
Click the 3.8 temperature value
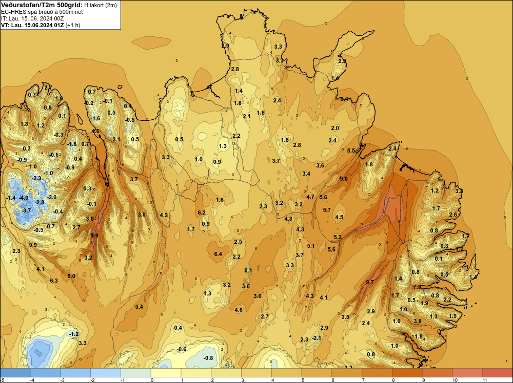coord(418,321)
